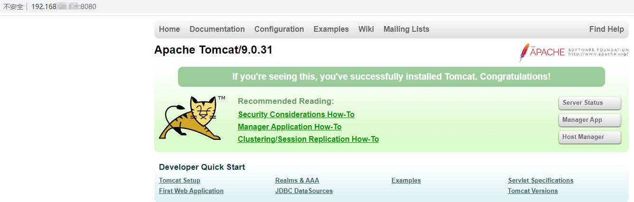The width and height of the screenshot is (634, 202).
Task: Open the Wiki navigation item
Action: tap(366, 29)
